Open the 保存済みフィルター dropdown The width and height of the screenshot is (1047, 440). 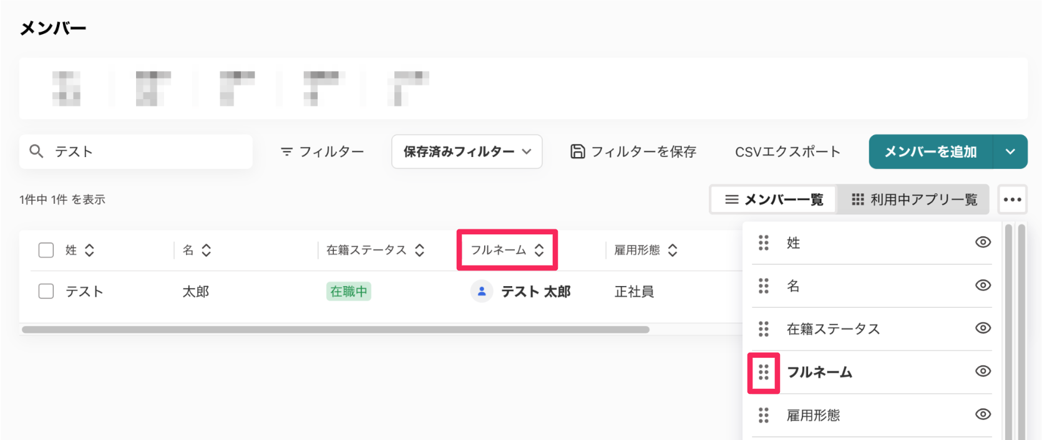pos(467,151)
